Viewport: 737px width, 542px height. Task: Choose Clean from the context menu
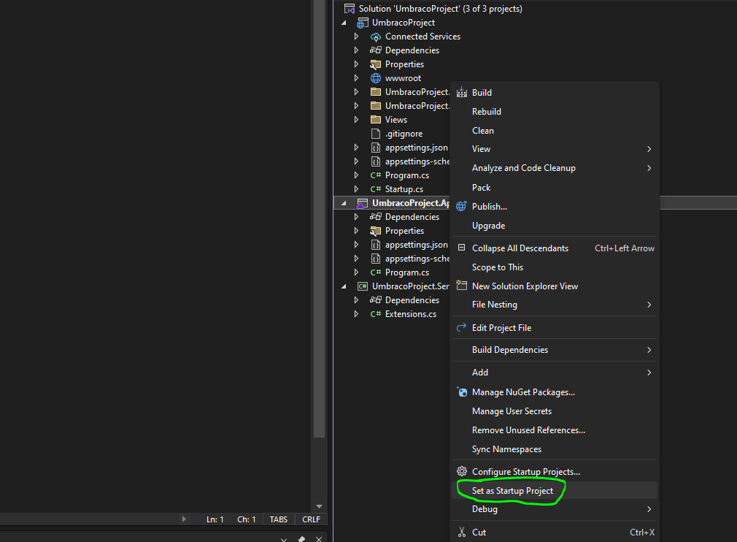click(554, 130)
